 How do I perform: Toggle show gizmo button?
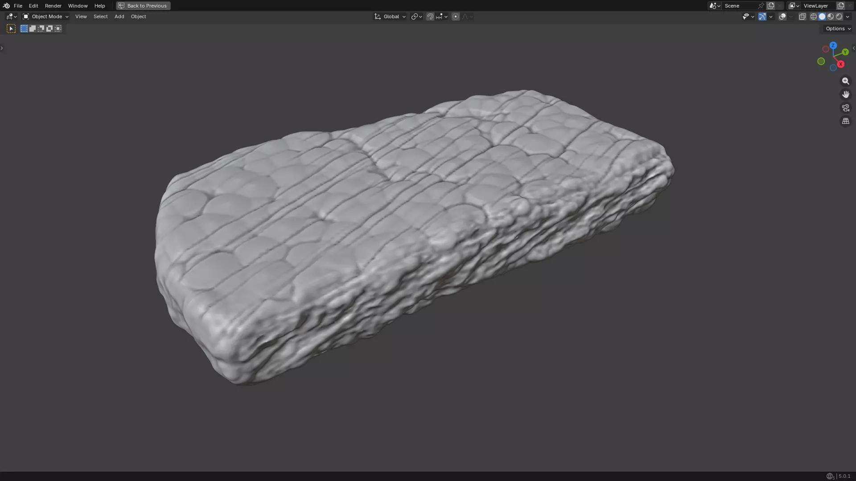[762, 16]
